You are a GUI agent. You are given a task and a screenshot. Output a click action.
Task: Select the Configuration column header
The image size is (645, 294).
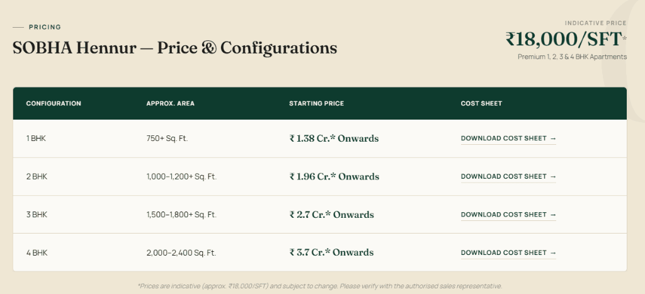pyautogui.click(x=54, y=104)
